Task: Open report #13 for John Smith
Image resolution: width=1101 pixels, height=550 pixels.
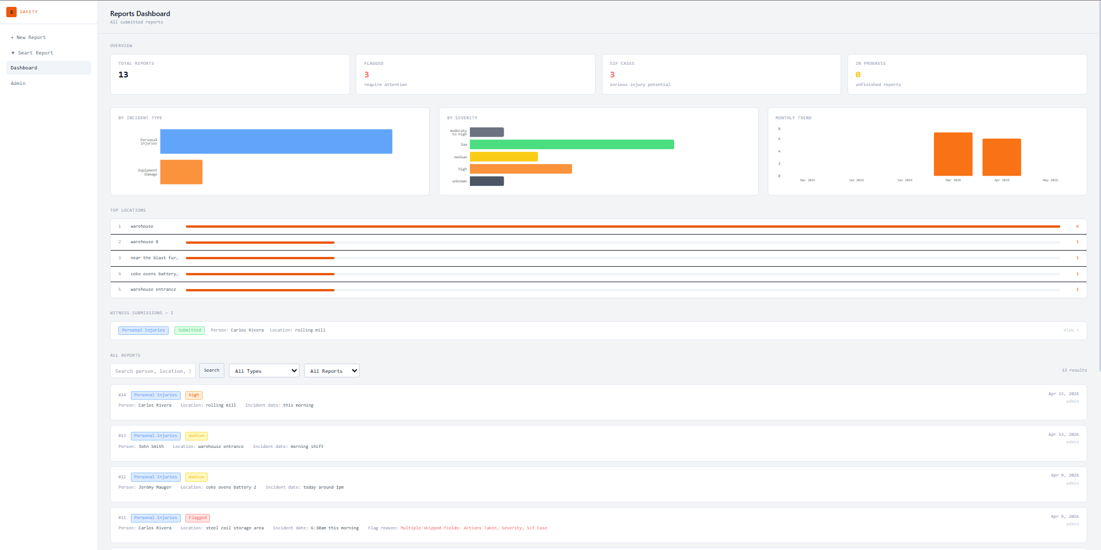Action: click(x=598, y=443)
